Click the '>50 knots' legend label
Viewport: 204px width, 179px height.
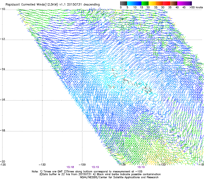click(196, 7)
